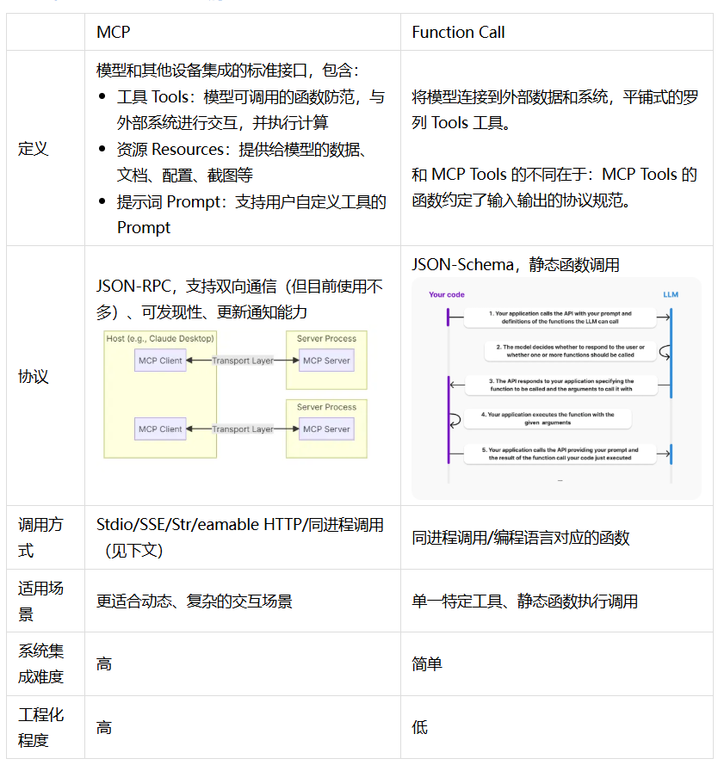Click the 系统集成难度 row label
The image size is (718, 771).
pos(40,663)
